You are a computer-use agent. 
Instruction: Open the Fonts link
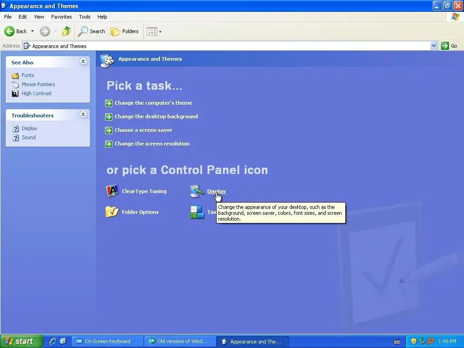coord(28,75)
